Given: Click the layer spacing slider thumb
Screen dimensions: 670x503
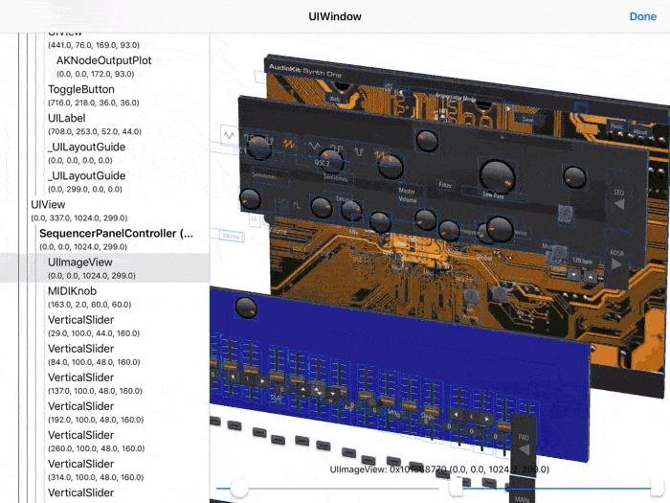Looking at the screenshot, I should [x=239, y=488].
